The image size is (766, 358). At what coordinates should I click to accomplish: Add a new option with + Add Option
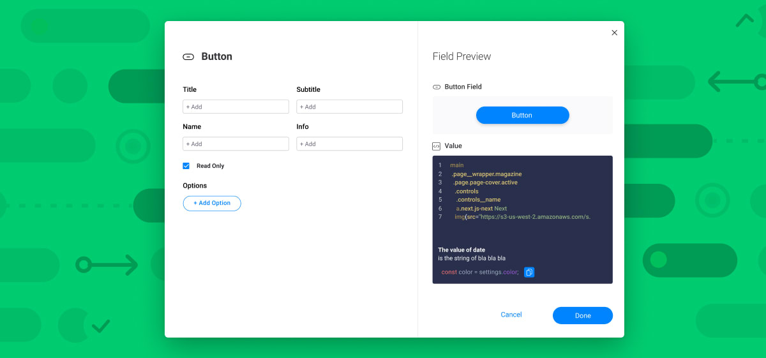coord(212,204)
